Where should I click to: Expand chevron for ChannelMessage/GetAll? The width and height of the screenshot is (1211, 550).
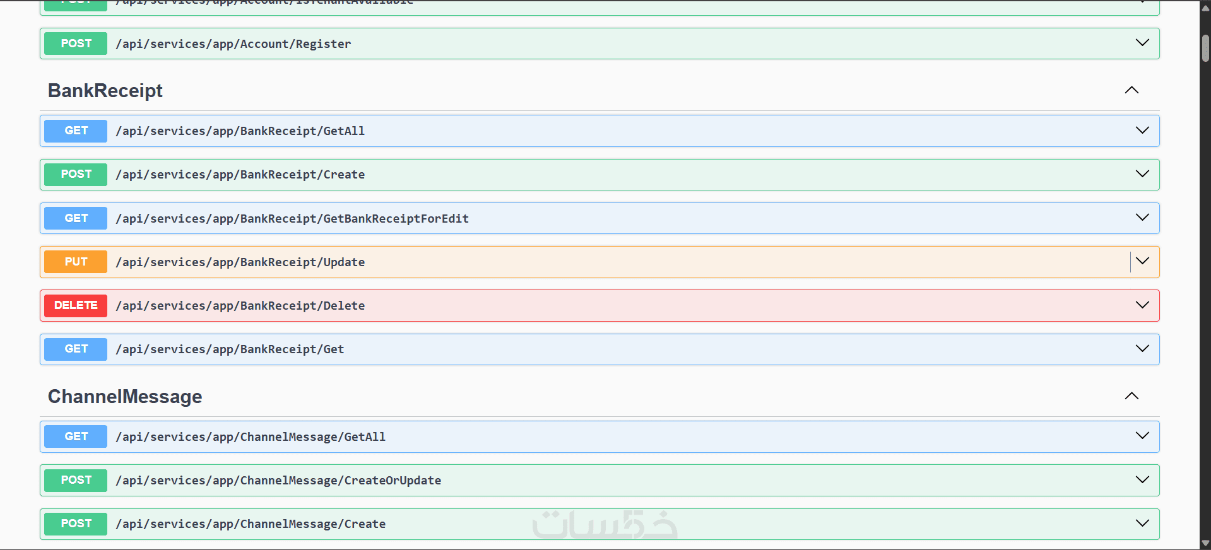1142,436
